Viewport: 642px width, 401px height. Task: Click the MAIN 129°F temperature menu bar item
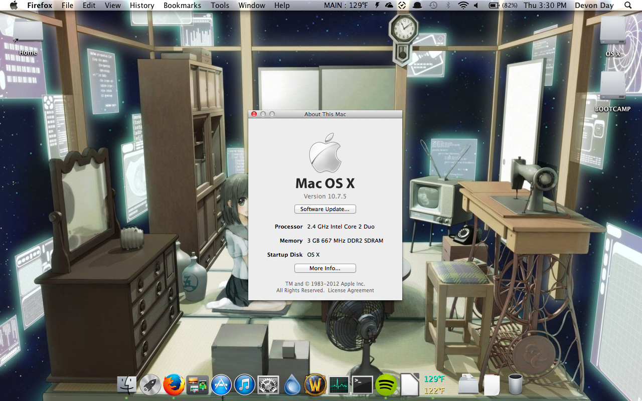pos(346,6)
